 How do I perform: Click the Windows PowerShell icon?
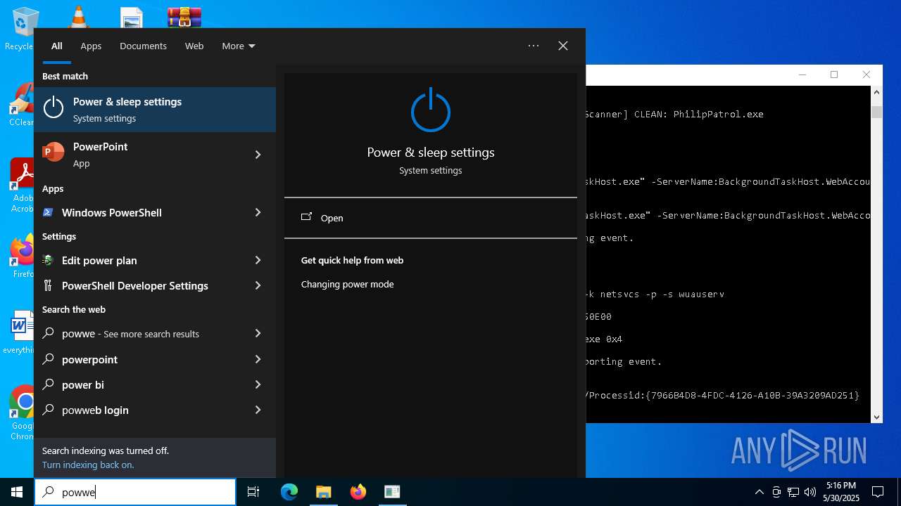click(48, 212)
